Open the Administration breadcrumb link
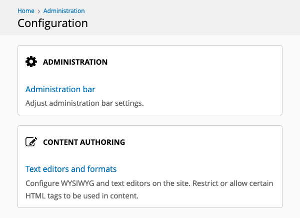 [64, 11]
